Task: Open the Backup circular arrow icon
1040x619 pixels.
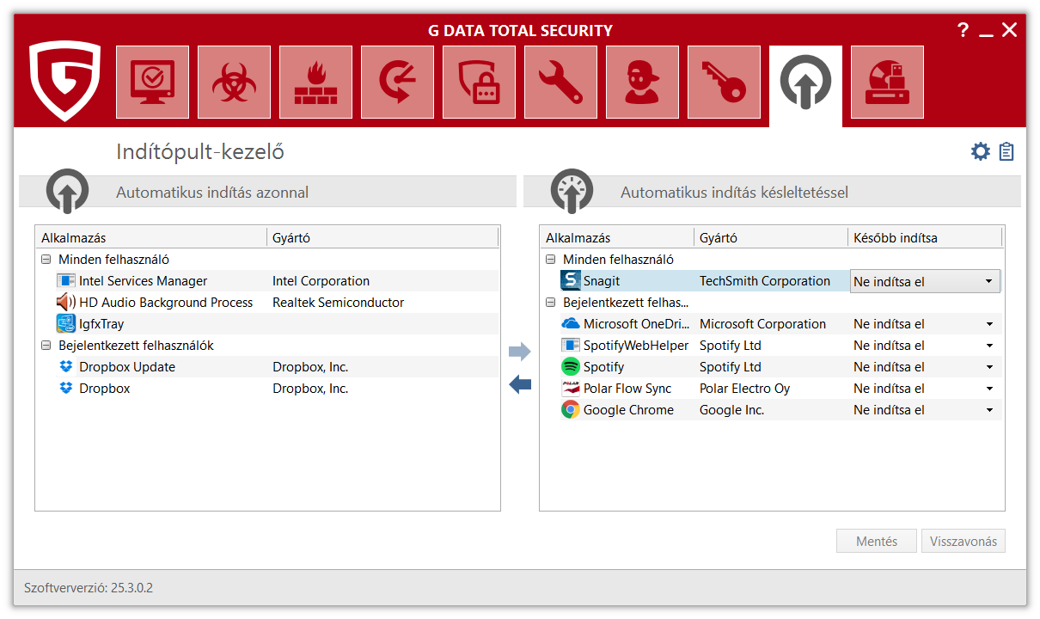Action: (397, 82)
